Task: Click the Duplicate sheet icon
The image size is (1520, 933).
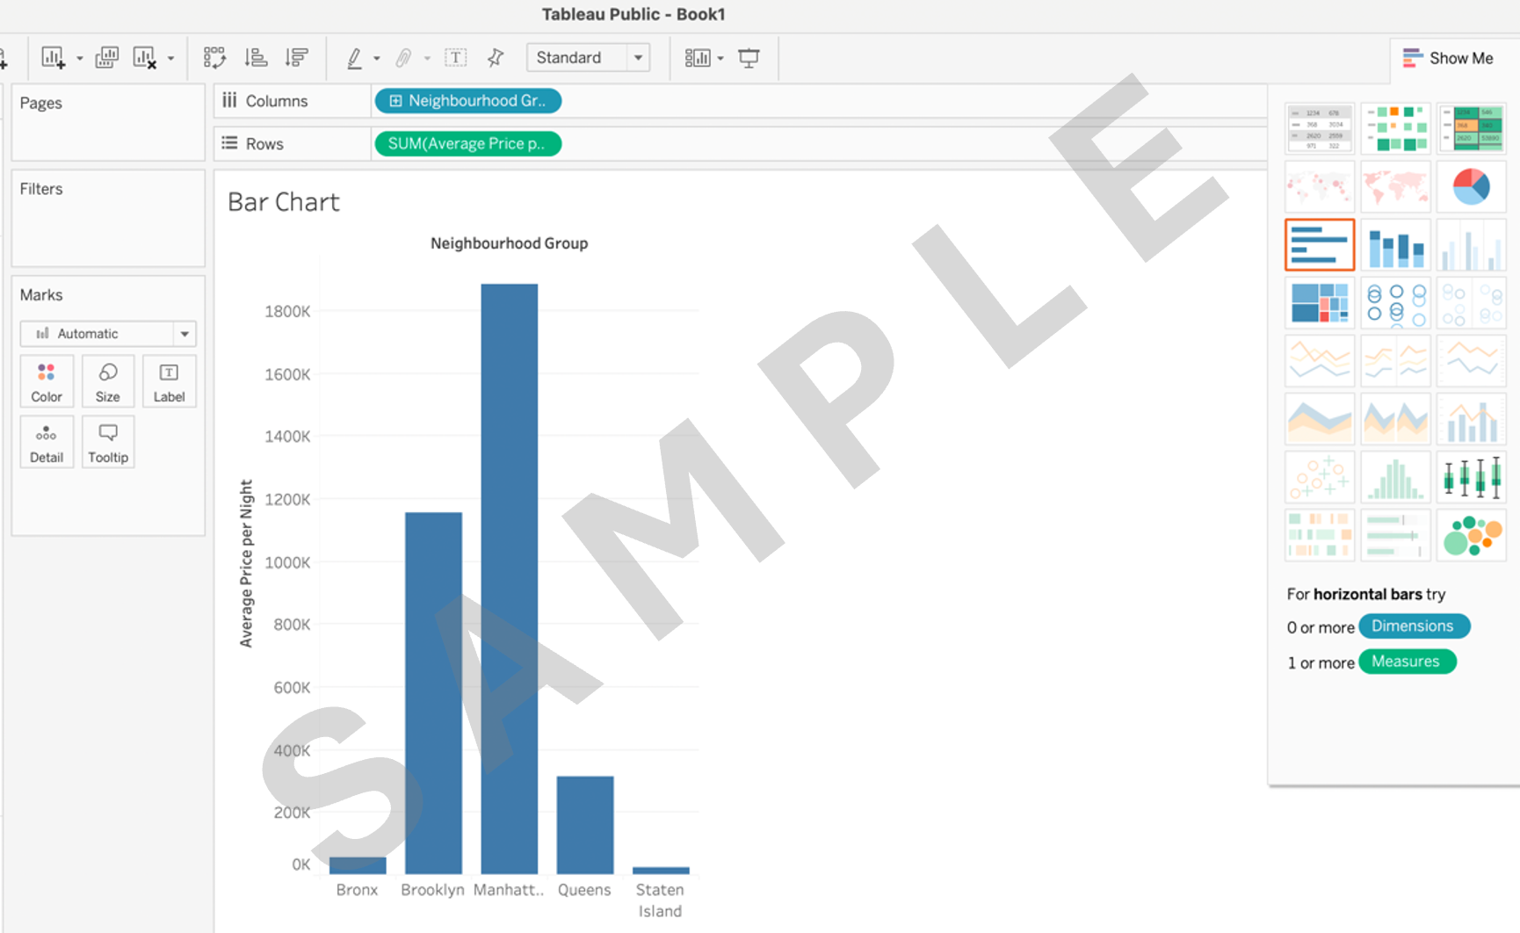Action: (106, 58)
